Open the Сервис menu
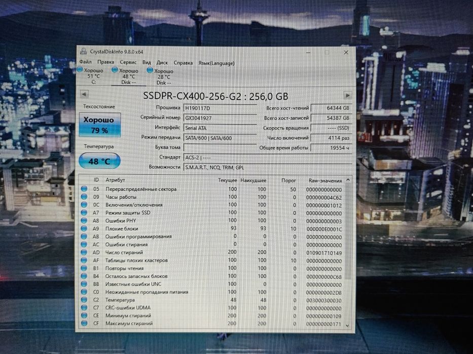473x354 pixels. [x=128, y=62]
